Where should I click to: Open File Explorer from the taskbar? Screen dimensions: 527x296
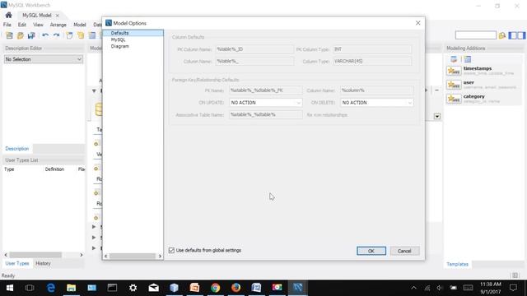coord(72,288)
